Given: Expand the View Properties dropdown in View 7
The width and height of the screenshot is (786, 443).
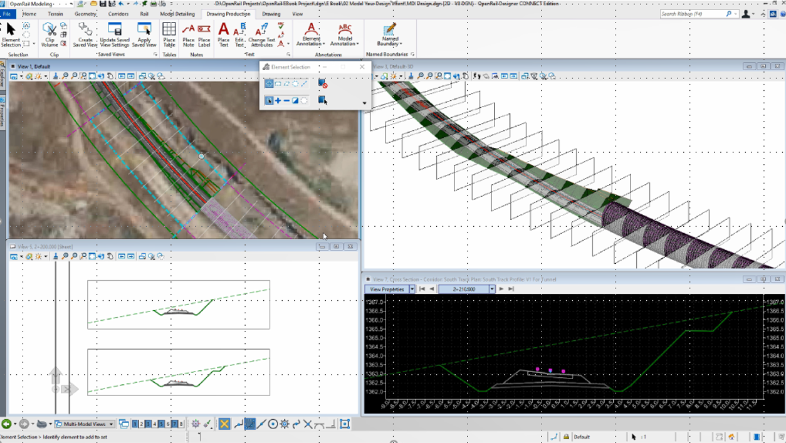Looking at the screenshot, I should pos(411,289).
